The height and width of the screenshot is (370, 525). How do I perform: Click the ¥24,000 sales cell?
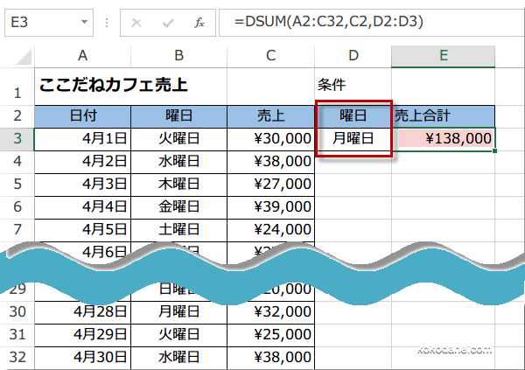point(271,230)
